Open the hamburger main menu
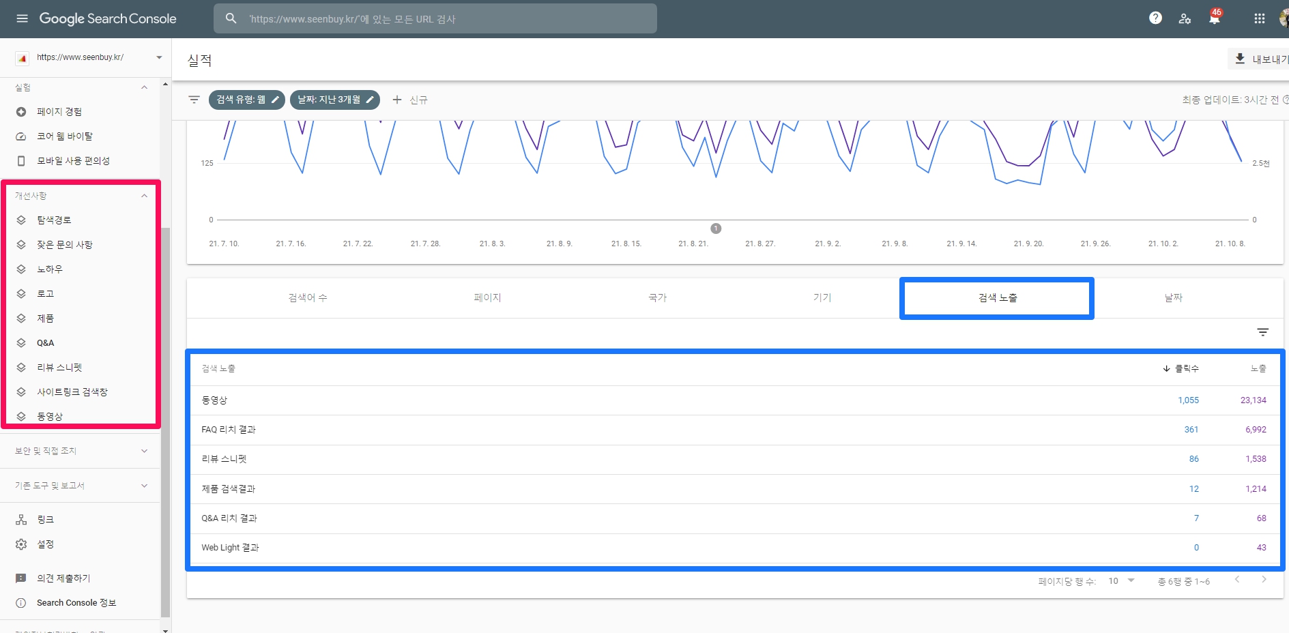1289x633 pixels. [23, 18]
